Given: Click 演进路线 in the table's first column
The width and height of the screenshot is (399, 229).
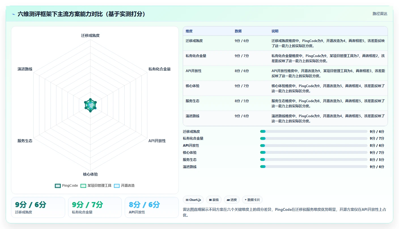Looking at the screenshot, I should click(x=192, y=116).
